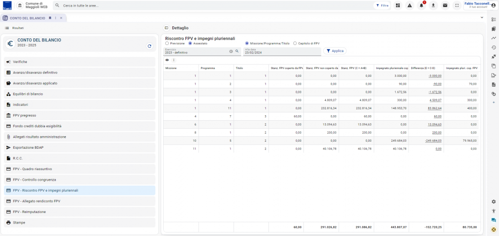Open the mail envelope icon
The width and height of the screenshot is (499, 236).
tap(445, 5)
